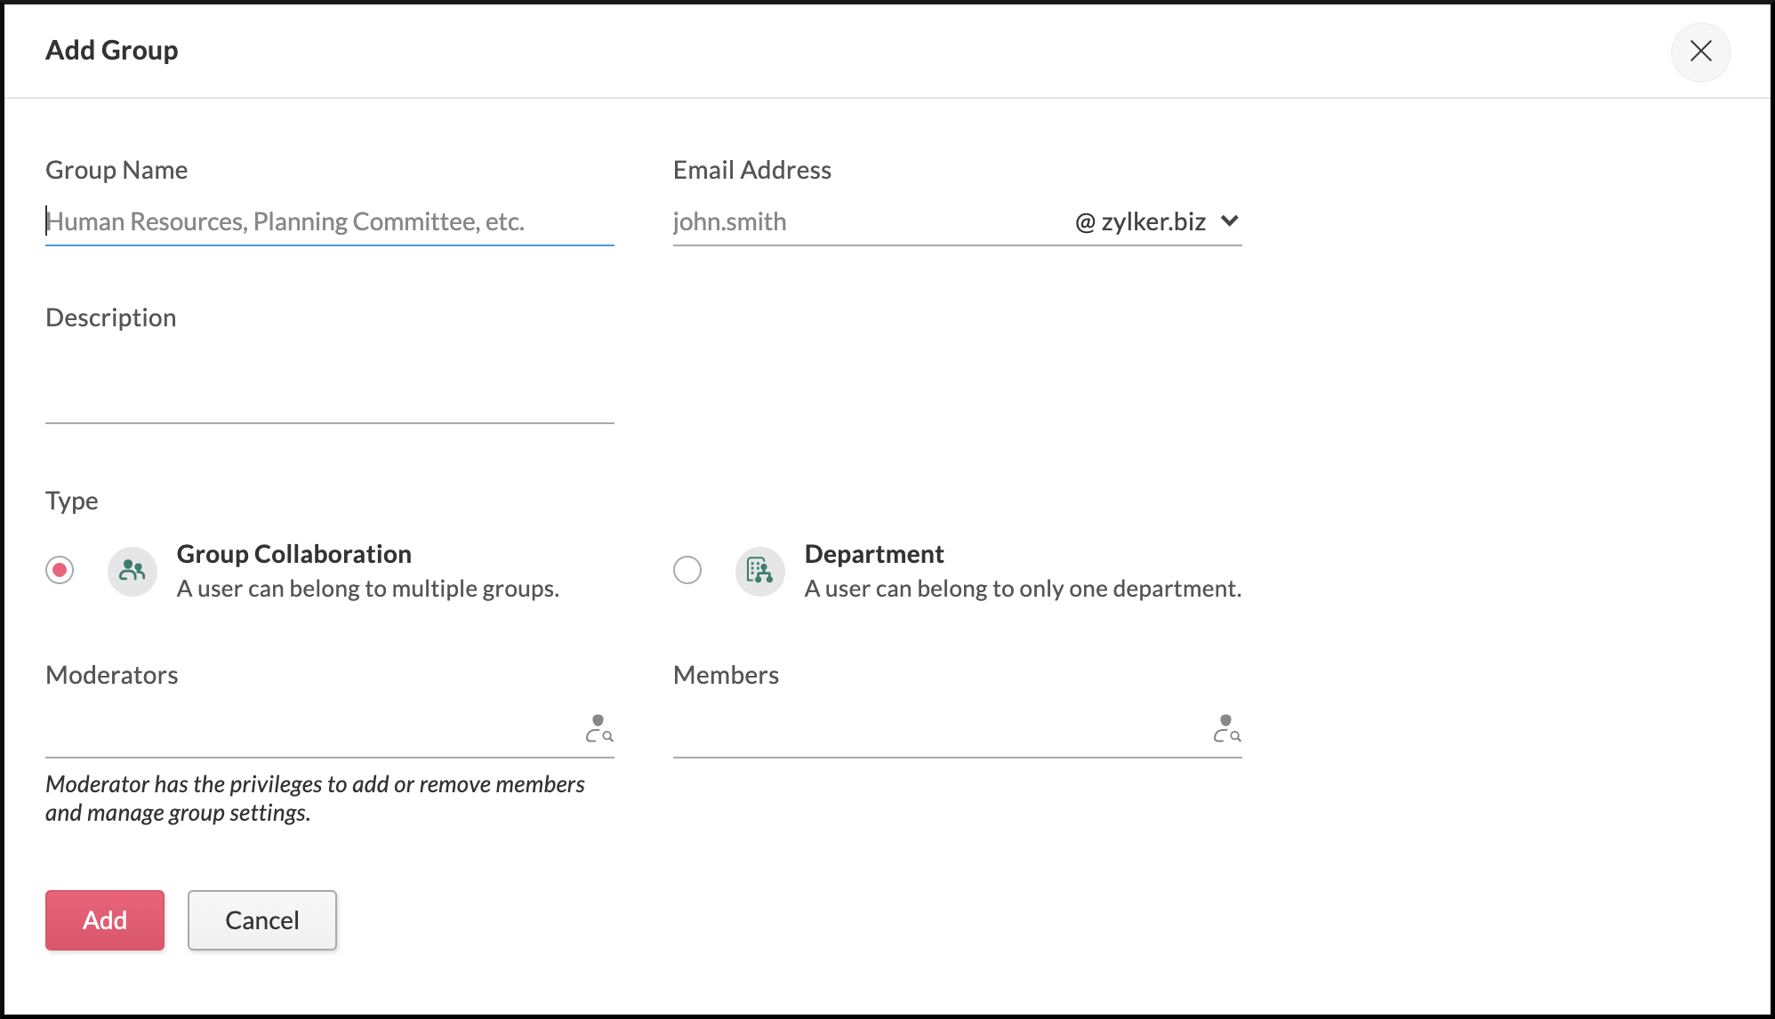The height and width of the screenshot is (1019, 1775).
Task: Click the Group Collaboration title text
Action: click(293, 554)
